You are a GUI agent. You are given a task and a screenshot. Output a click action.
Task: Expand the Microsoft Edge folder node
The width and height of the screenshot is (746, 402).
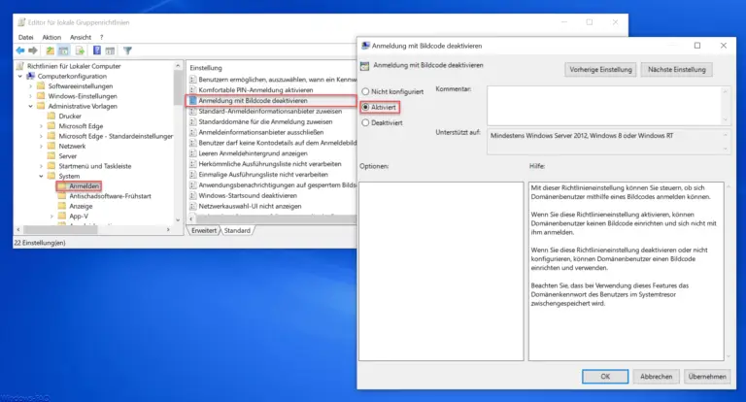click(41, 126)
